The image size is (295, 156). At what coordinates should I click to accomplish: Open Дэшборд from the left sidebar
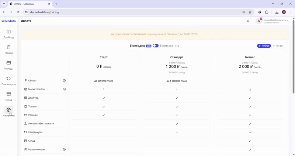point(8,34)
